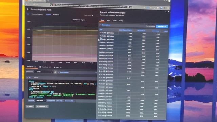217x122 pixels.
Task: Click the browser home icon
Action: 37,4
